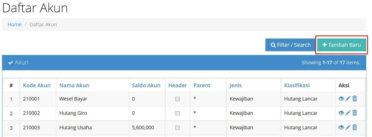Image resolution: width=372 pixels, height=137 pixels.
Task: Edit the Wesel Bayar account with pencil icon
Action: coord(348,99)
